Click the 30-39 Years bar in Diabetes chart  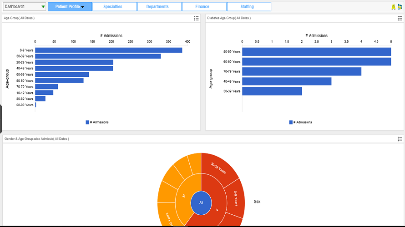[272, 91]
